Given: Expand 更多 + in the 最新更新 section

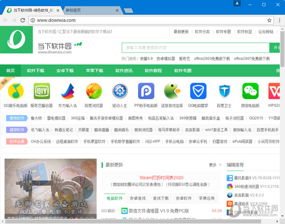Looking at the screenshot, I should point(215,165).
